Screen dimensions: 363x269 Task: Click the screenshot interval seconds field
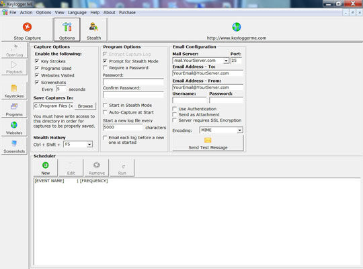click(x=61, y=89)
